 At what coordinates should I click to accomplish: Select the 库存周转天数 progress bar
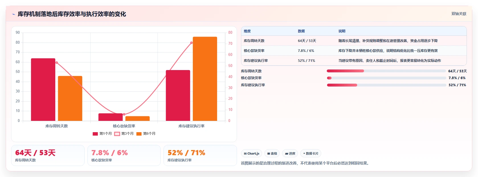coord(386,71)
